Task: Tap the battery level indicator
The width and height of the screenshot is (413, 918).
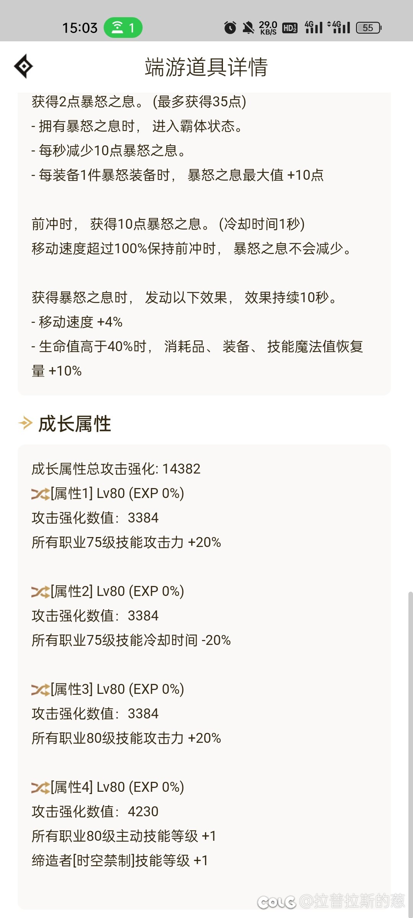Action: (x=369, y=28)
